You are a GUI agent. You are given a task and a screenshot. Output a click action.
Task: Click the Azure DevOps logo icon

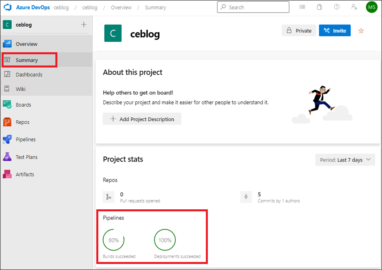pos(8,7)
